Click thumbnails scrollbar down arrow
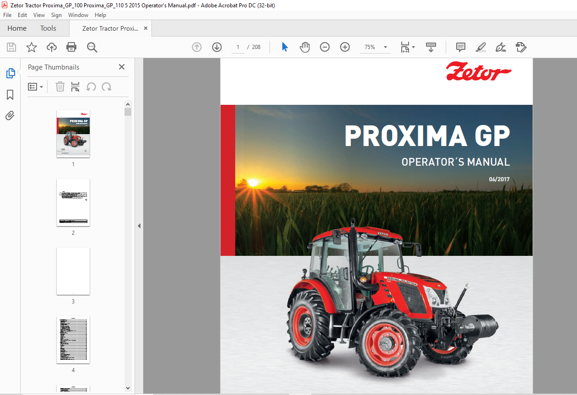Viewport: 577px width, 395px height. [128, 388]
